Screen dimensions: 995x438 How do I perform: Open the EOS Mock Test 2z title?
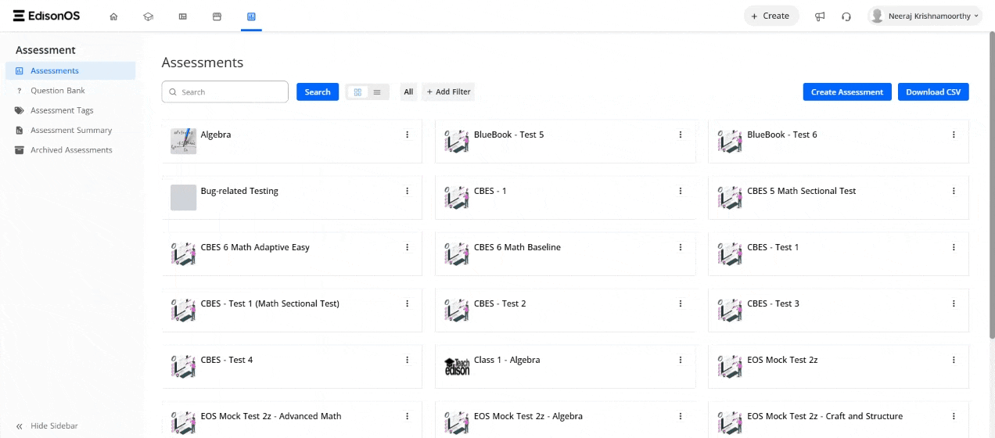(782, 360)
